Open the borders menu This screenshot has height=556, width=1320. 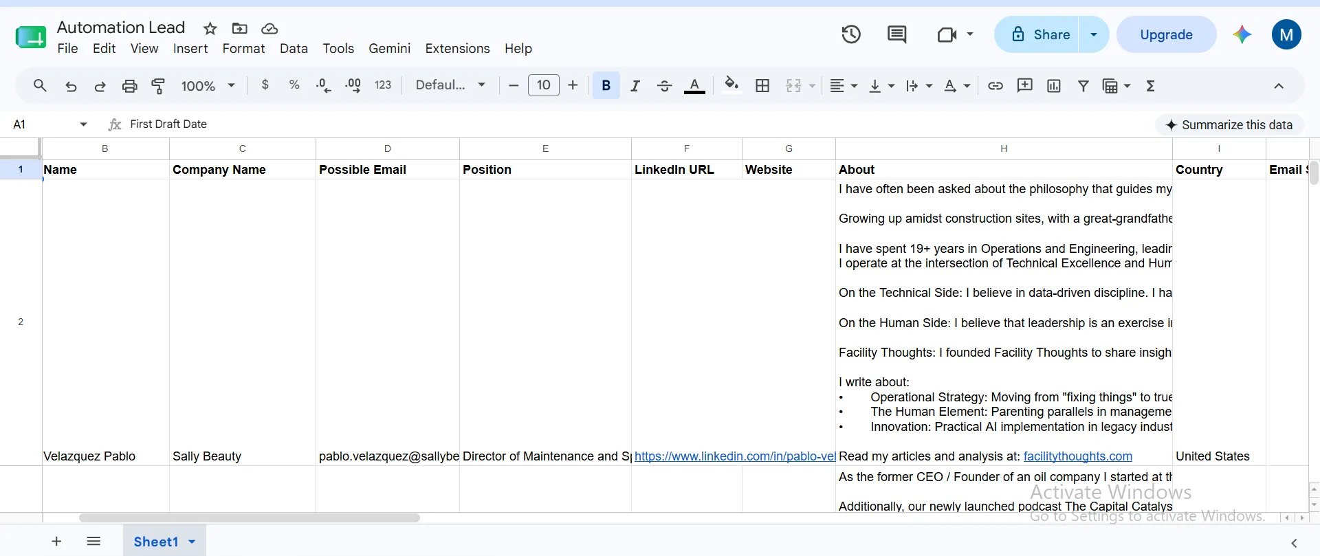pyautogui.click(x=762, y=85)
